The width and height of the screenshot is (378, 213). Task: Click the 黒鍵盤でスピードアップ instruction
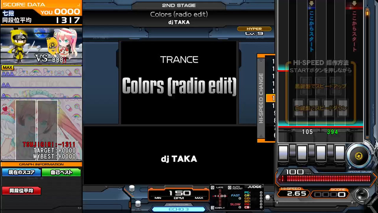pos(321,86)
